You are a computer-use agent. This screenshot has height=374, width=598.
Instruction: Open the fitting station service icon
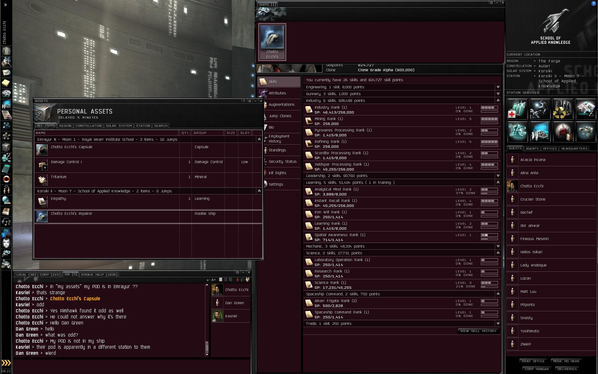(517, 131)
